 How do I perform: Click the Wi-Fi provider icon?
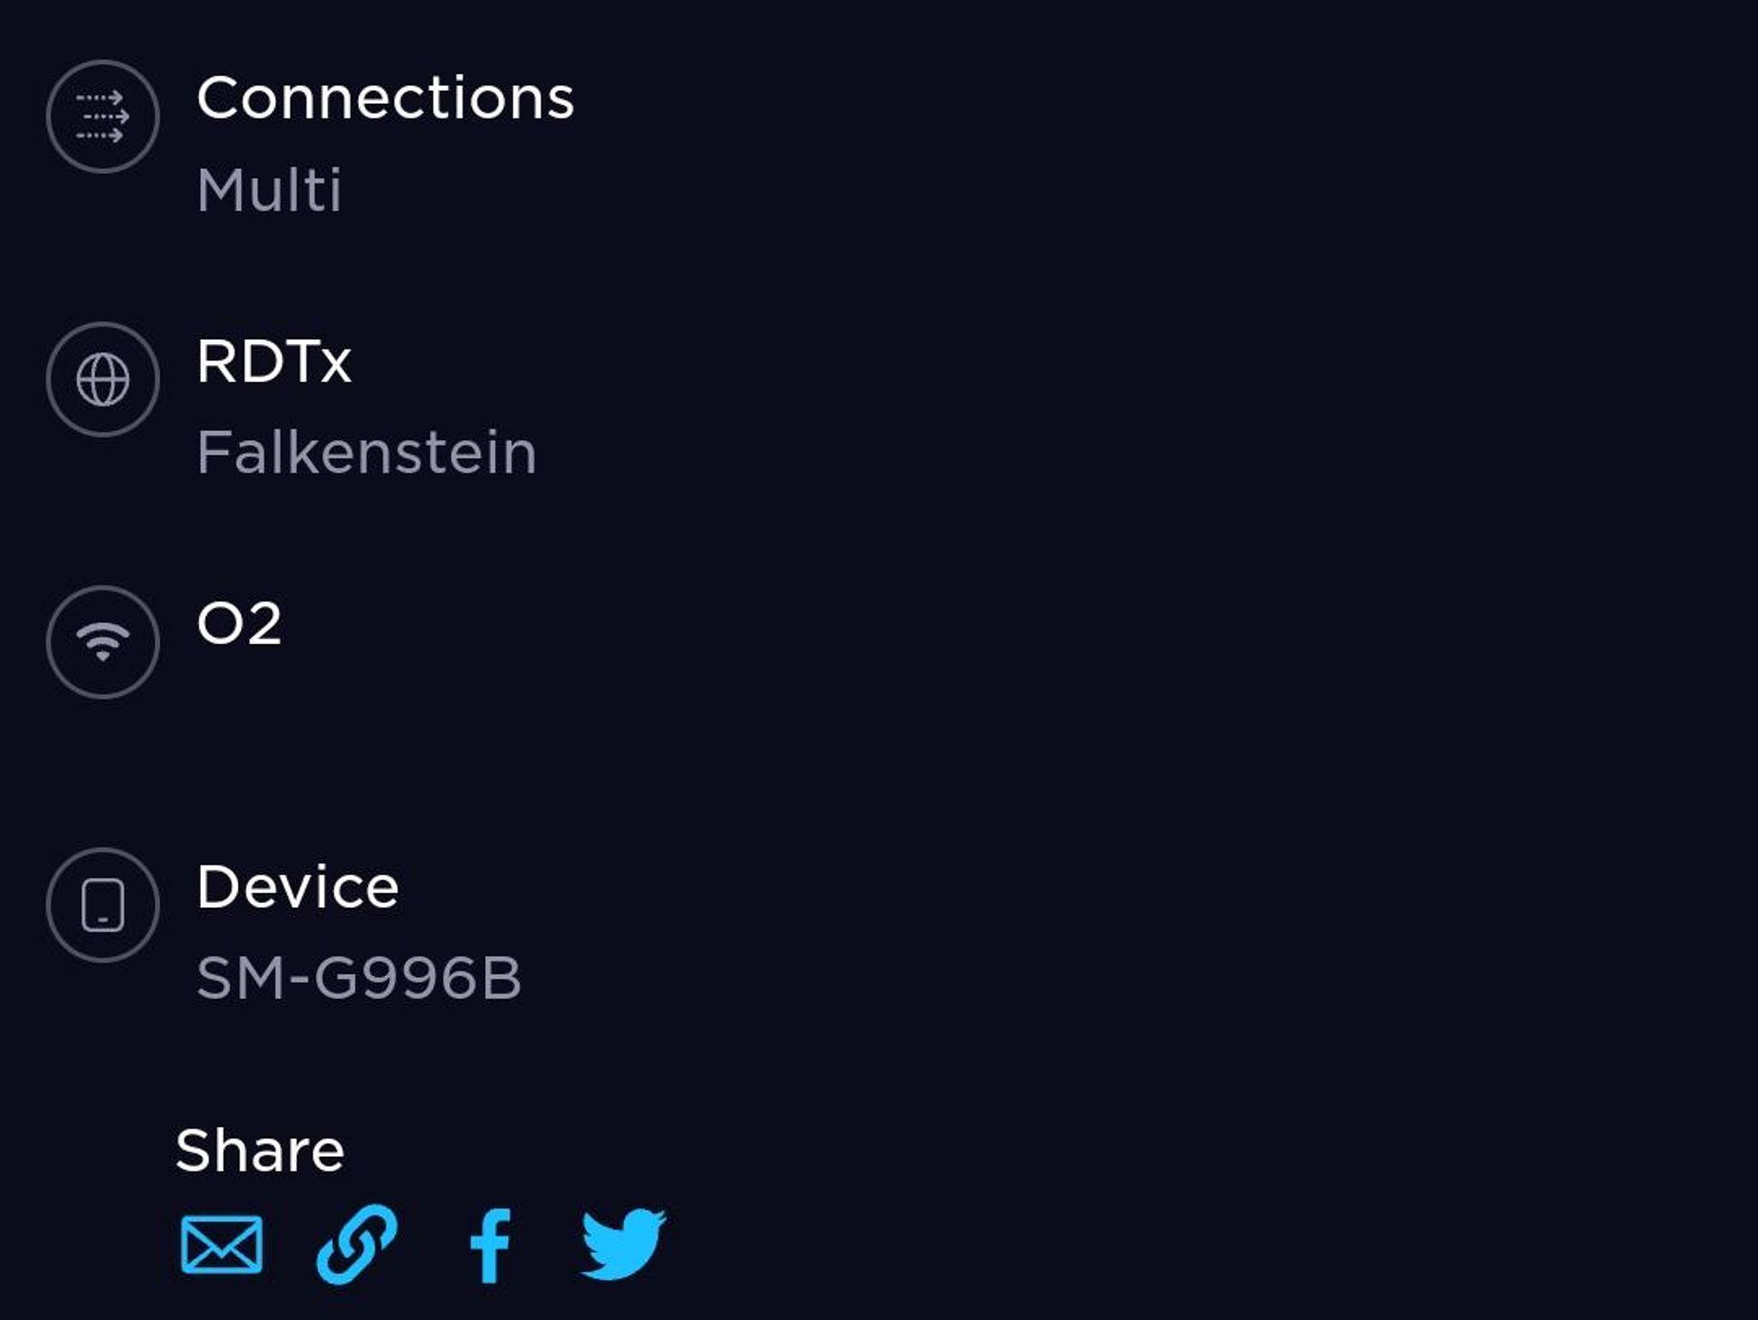102,642
